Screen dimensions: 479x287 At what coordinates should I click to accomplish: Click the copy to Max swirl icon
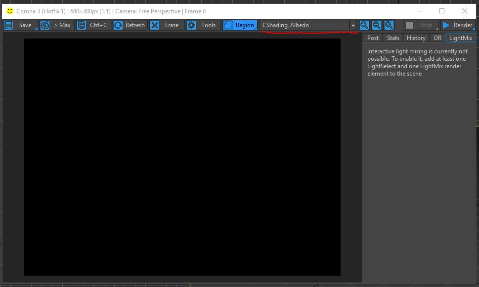point(45,25)
